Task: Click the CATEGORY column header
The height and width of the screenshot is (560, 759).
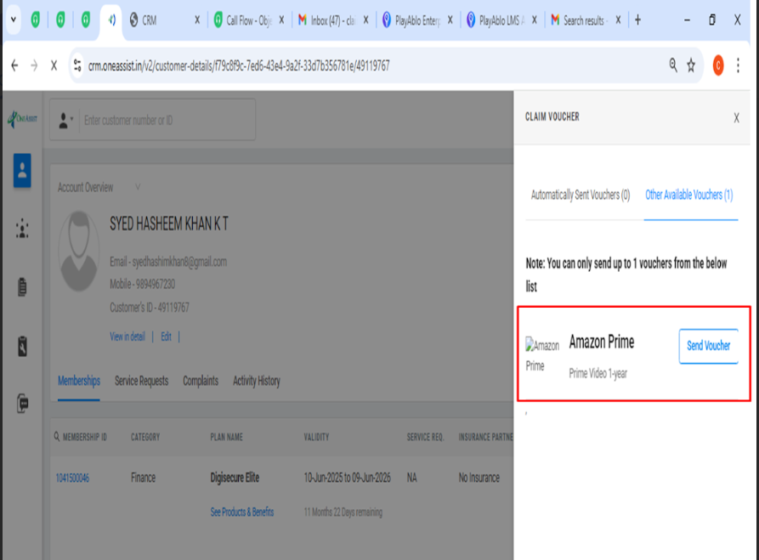Action: (x=145, y=437)
